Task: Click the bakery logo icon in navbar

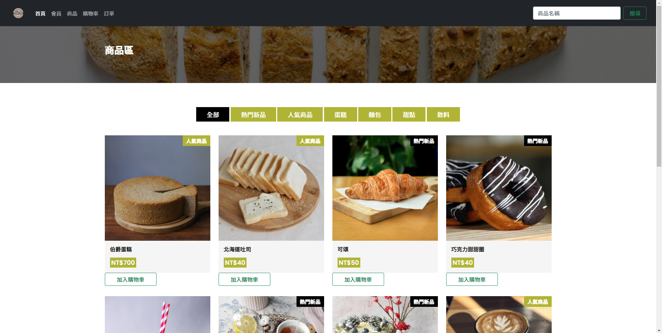Action: (18, 13)
